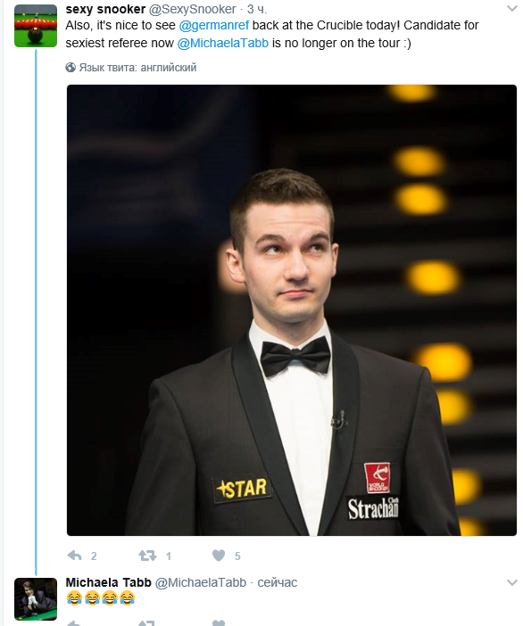This screenshot has width=523, height=626.
Task: Expand the sexy snooker tweet options chevron
Action: pos(511,8)
